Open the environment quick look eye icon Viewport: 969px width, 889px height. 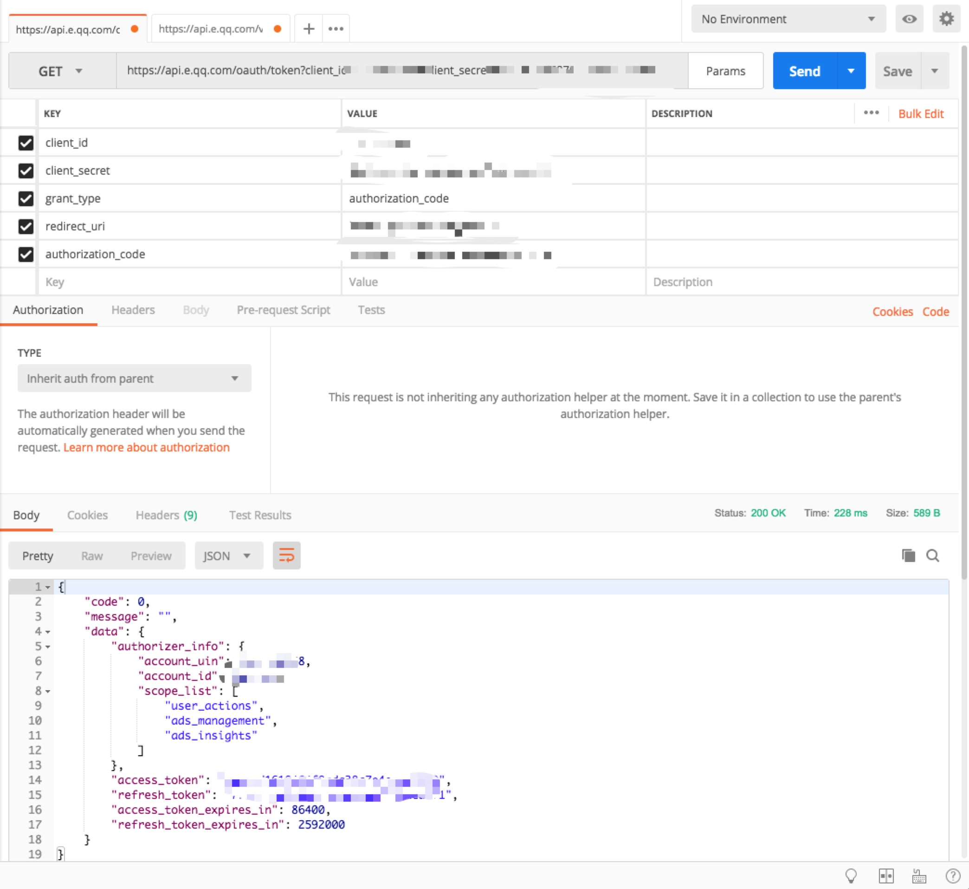coord(909,19)
